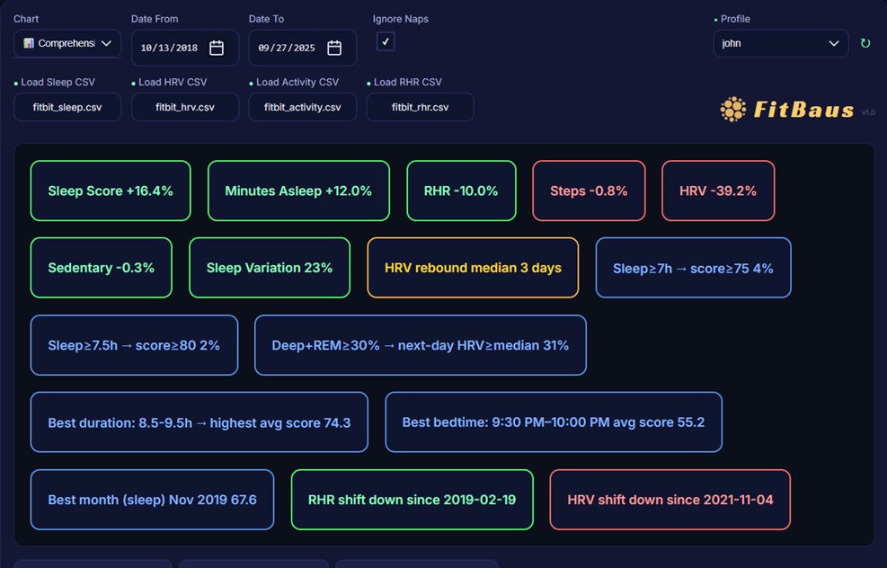The width and height of the screenshot is (887, 568).
Task: Expand the Chart type dropdown
Action: tap(67, 43)
